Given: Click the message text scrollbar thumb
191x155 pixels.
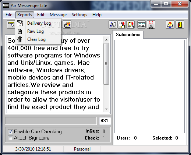Looking at the screenshot, I should [x=106, y=64].
